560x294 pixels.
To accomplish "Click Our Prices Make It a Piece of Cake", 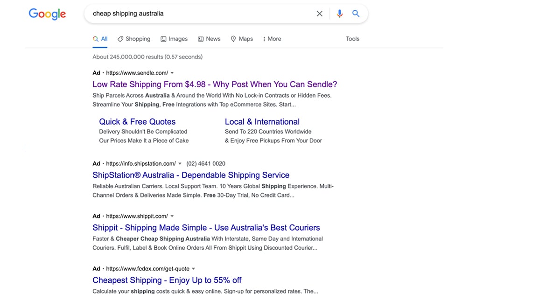I will click(144, 140).
